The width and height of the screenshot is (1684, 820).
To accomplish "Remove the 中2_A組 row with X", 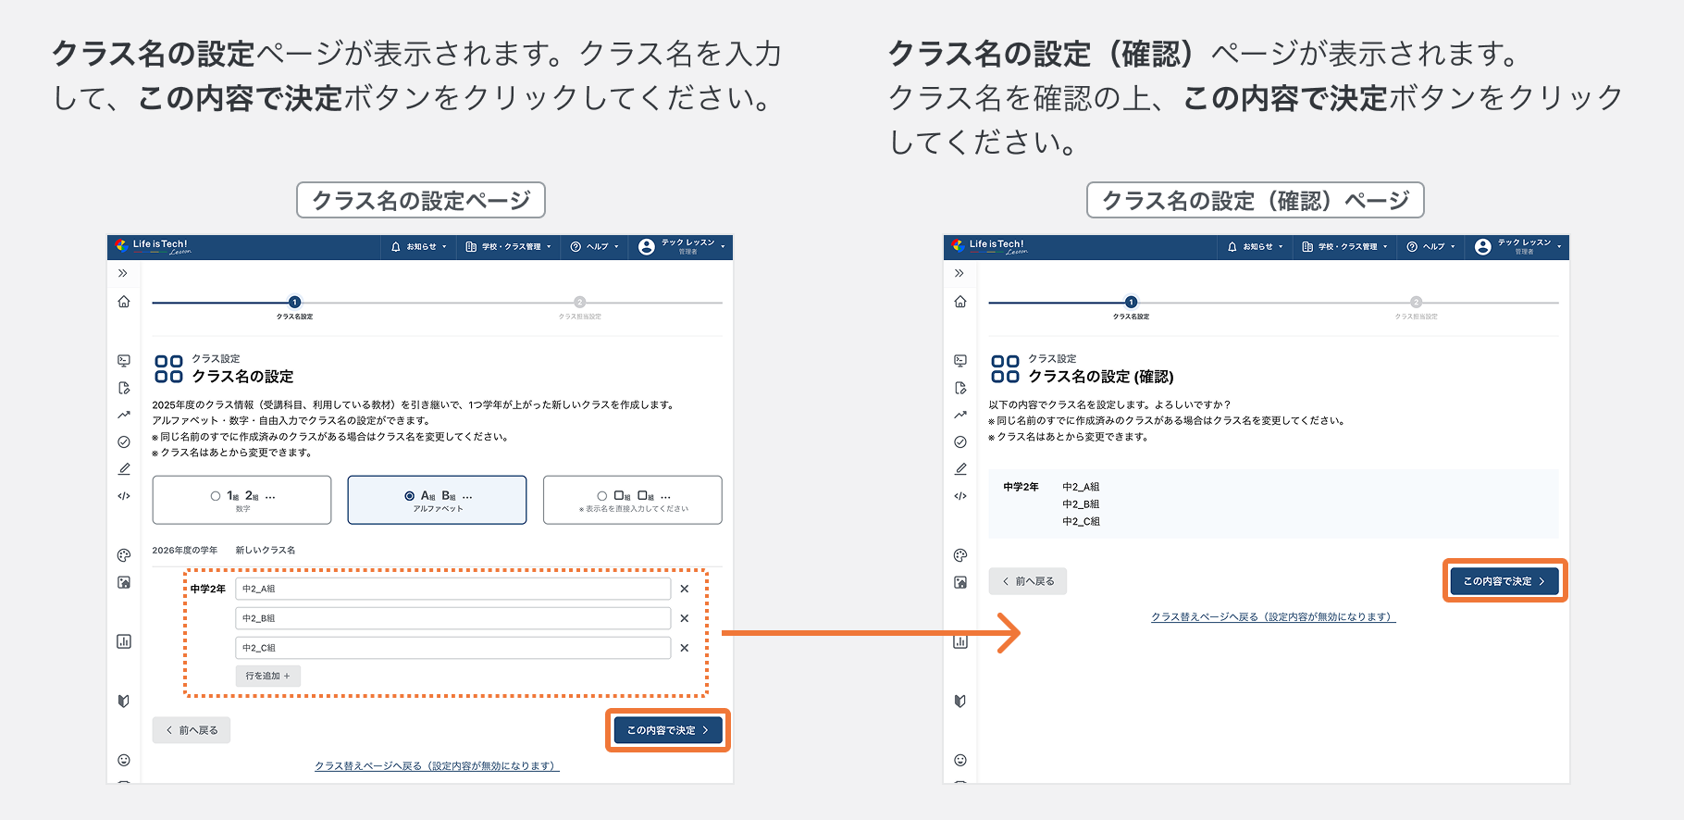I will pyautogui.click(x=685, y=589).
